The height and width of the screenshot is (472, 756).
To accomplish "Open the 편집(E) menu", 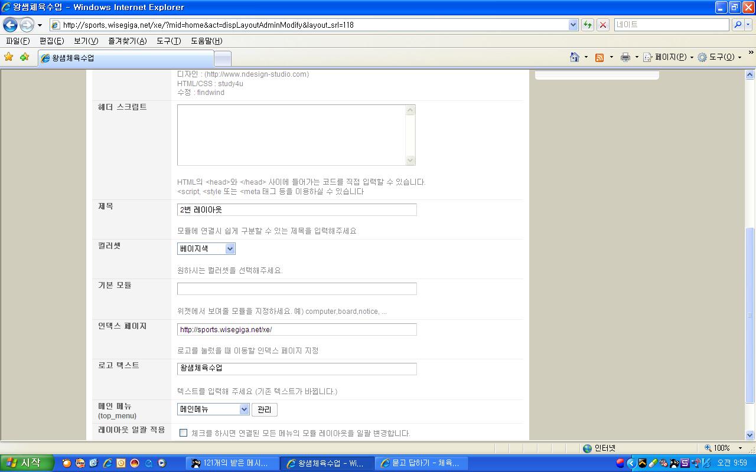I will [51, 41].
